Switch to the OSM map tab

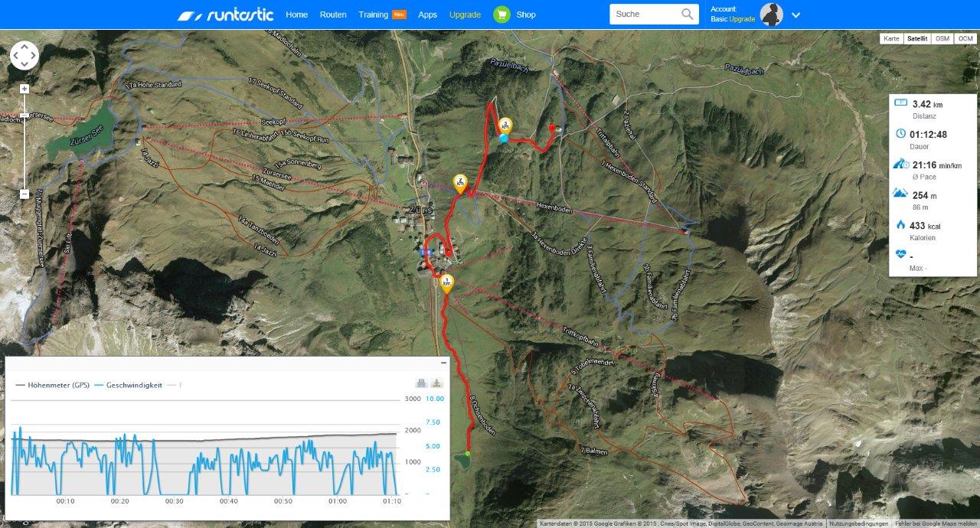click(942, 38)
